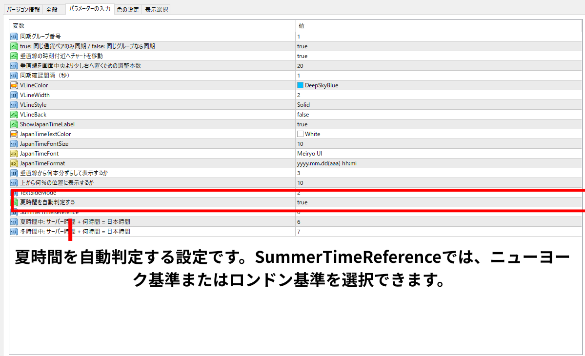Viewport: 585px width, 356px height.
Task: Toggle the false value of VLineBack
Action: tap(303, 115)
